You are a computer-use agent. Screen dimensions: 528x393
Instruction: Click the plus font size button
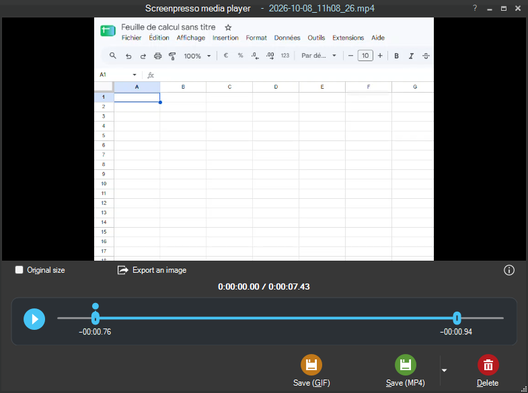[x=380, y=56]
